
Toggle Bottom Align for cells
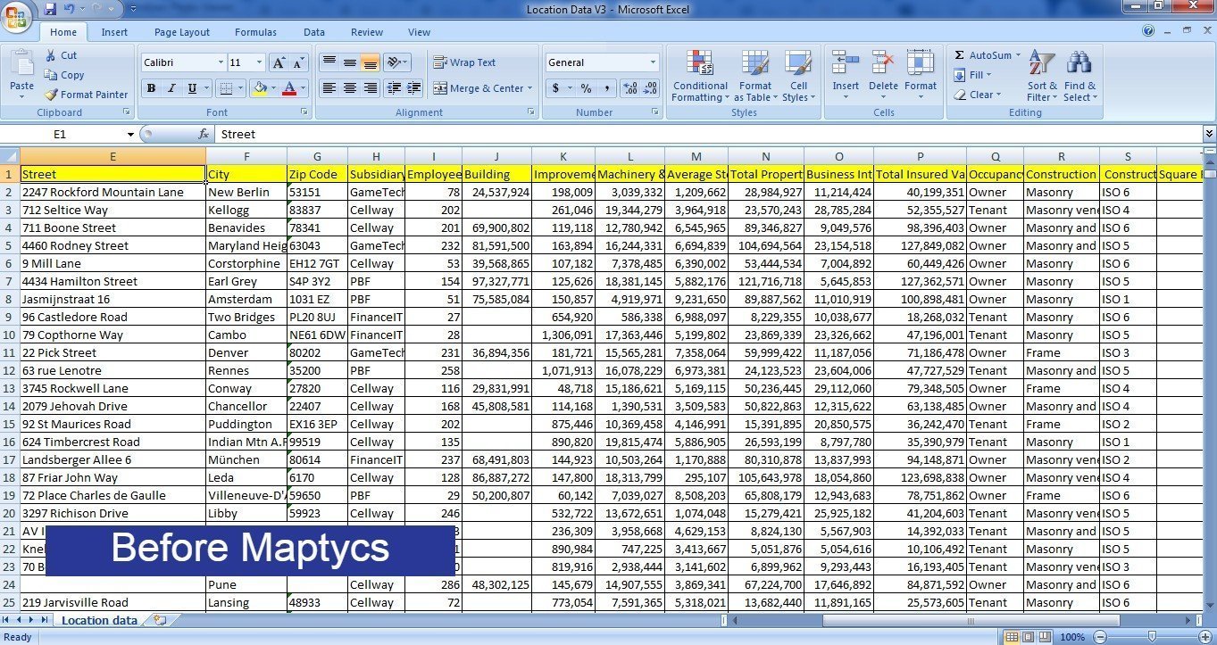coord(370,62)
